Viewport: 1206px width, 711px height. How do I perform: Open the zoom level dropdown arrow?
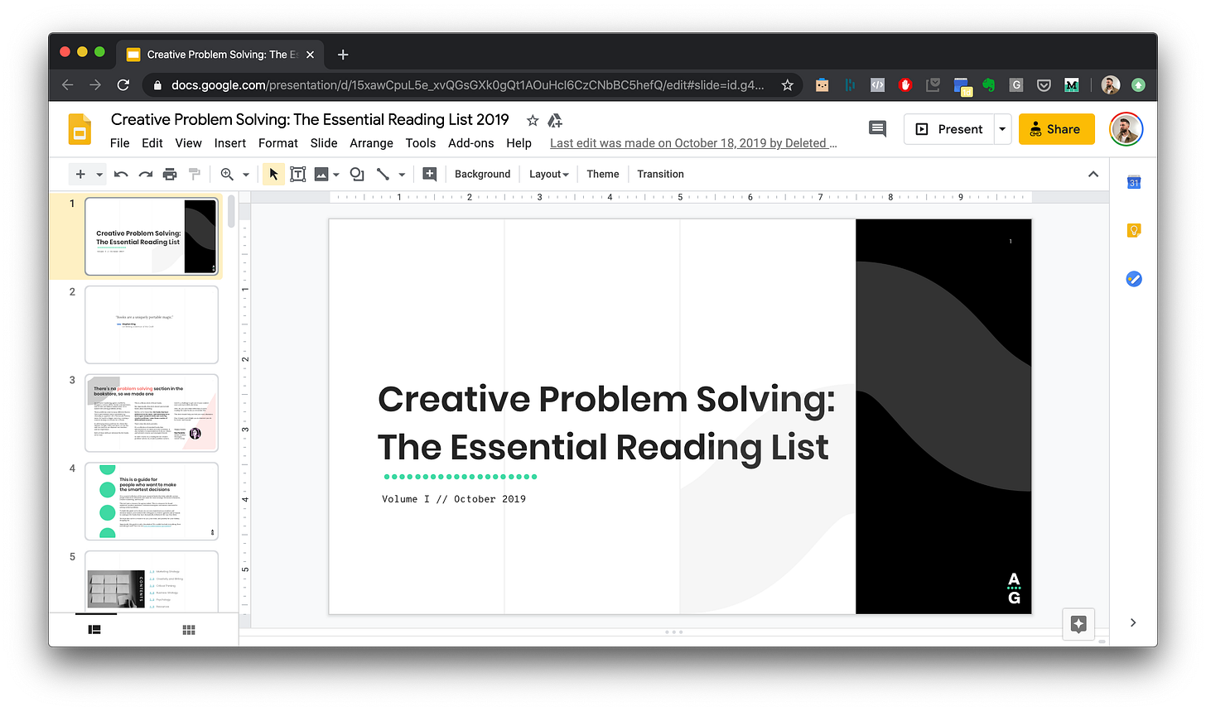click(246, 175)
